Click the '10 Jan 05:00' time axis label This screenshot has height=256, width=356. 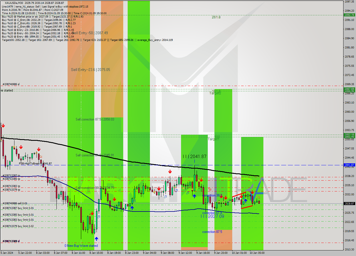(x=257, y=253)
